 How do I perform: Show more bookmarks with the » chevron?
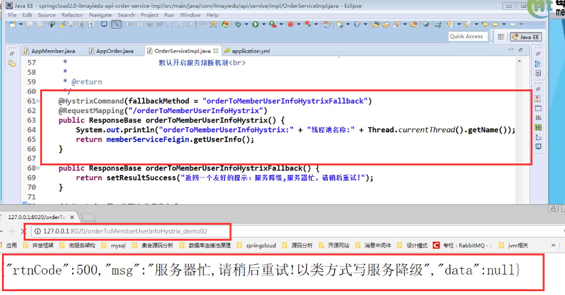pos(553,245)
